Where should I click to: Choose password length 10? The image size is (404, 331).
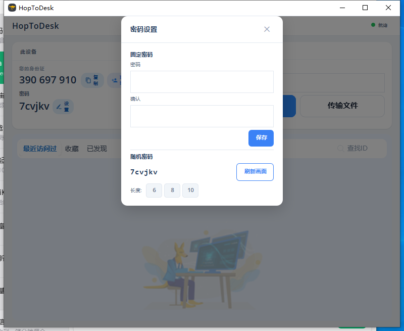190,190
